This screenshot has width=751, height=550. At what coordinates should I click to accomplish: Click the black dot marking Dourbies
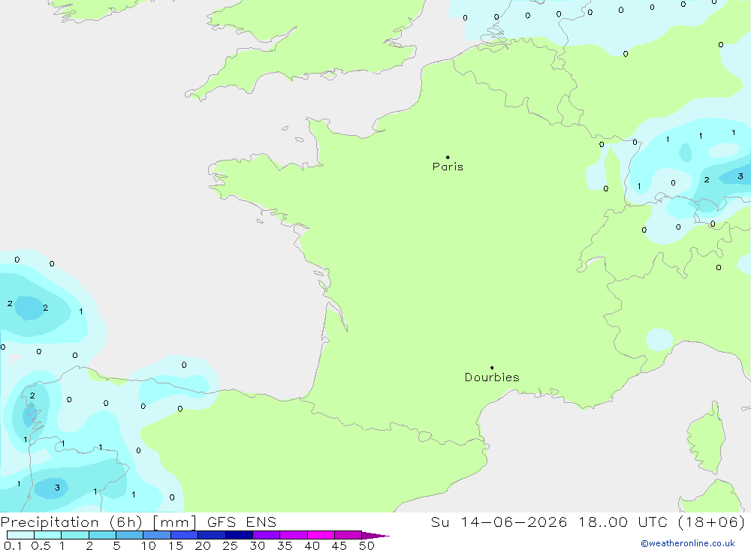click(x=492, y=368)
